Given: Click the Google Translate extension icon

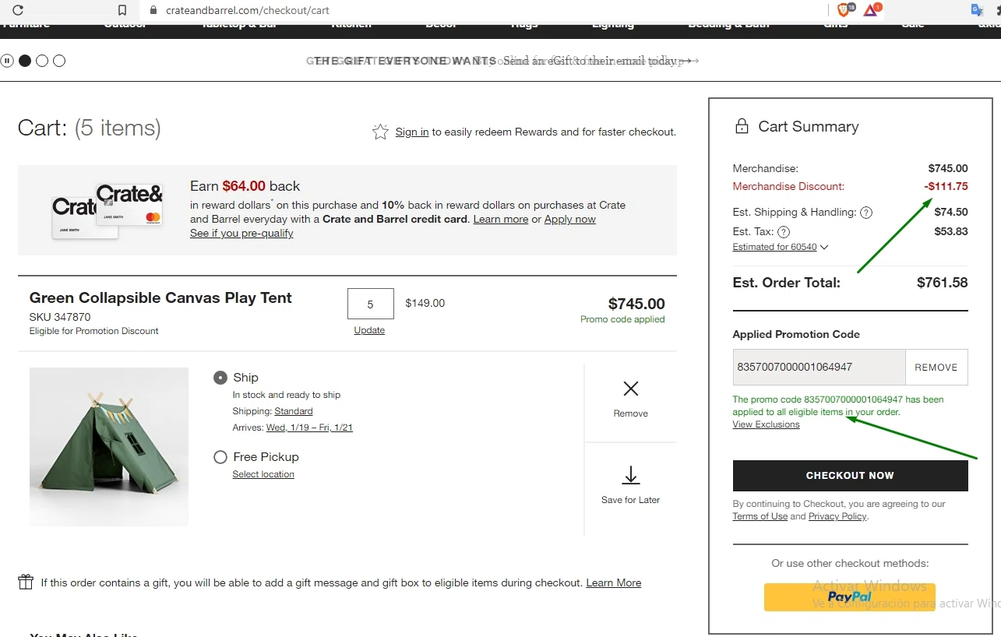Looking at the screenshot, I should pos(978,10).
